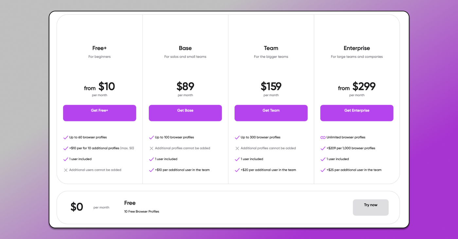Click the X icon on Additional users cannot be added
458x239 pixels.
(x=65, y=170)
